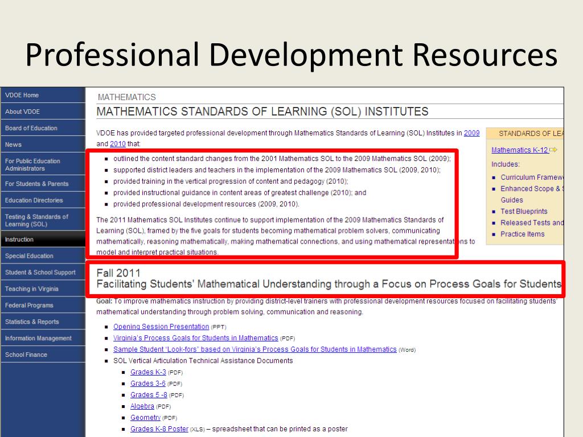Viewport: 583px width, 437px height.
Task: Open Testing & Standards of Learning (SOL)
Action: point(43,220)
